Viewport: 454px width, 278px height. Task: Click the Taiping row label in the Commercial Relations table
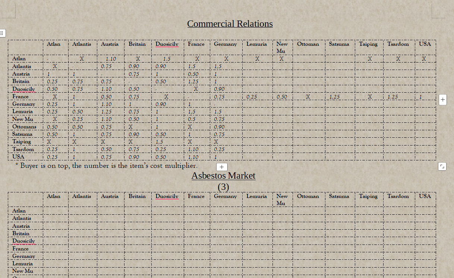coord(22,142)
